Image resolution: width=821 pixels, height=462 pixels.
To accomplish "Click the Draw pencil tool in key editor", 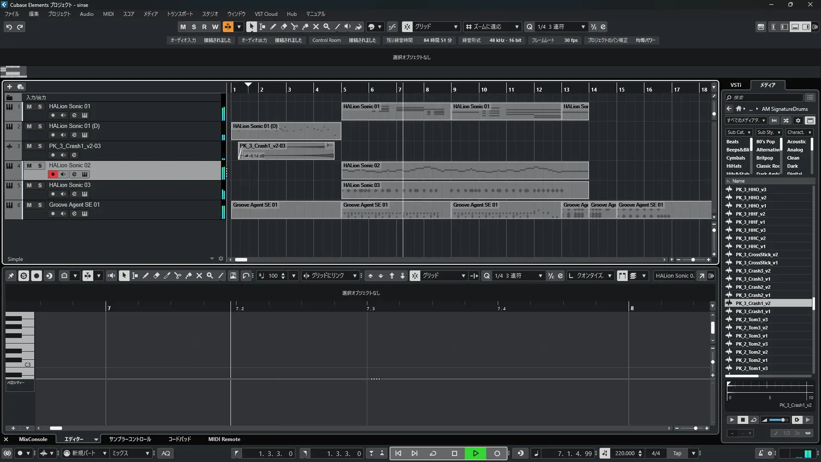I will click(x=145, y=276).
